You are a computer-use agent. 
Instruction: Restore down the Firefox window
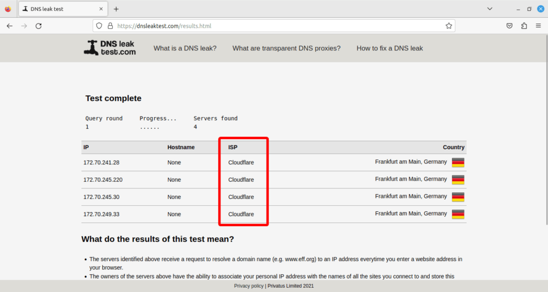(x=529, y=9)
